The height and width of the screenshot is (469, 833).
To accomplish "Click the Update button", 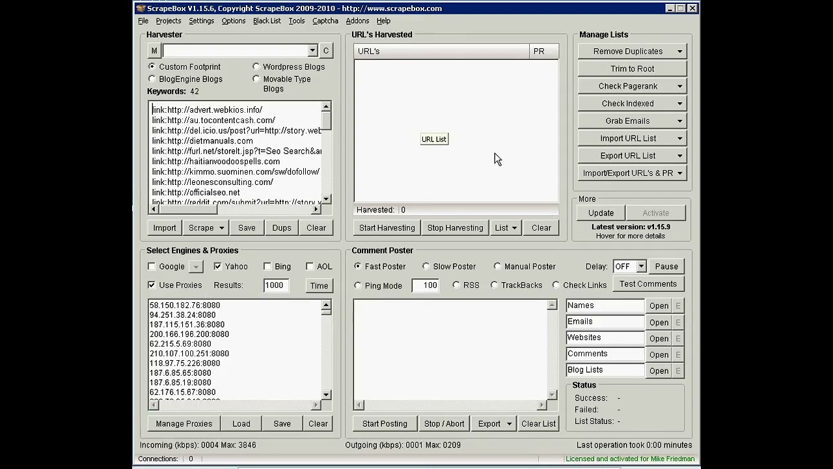I will [601, 213].
